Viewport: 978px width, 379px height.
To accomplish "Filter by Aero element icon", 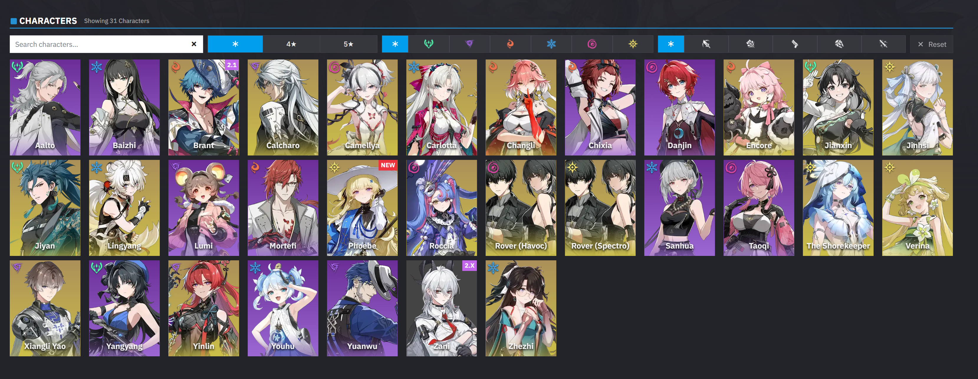I will click(429, 44).
